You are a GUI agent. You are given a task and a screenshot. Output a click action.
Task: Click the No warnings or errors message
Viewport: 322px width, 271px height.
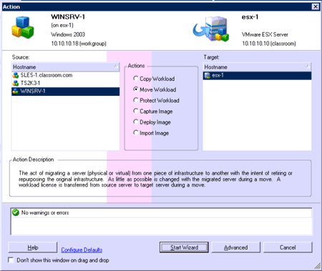tap(45, 212)
